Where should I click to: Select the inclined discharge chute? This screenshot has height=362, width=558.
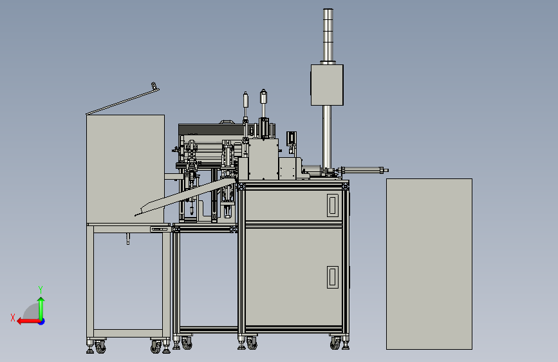[185, 197]
